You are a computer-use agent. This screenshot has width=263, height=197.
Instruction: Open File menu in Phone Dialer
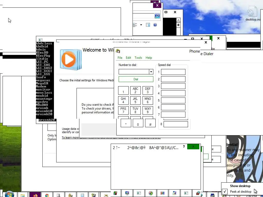pyautogui.click(x=120, y=58)
